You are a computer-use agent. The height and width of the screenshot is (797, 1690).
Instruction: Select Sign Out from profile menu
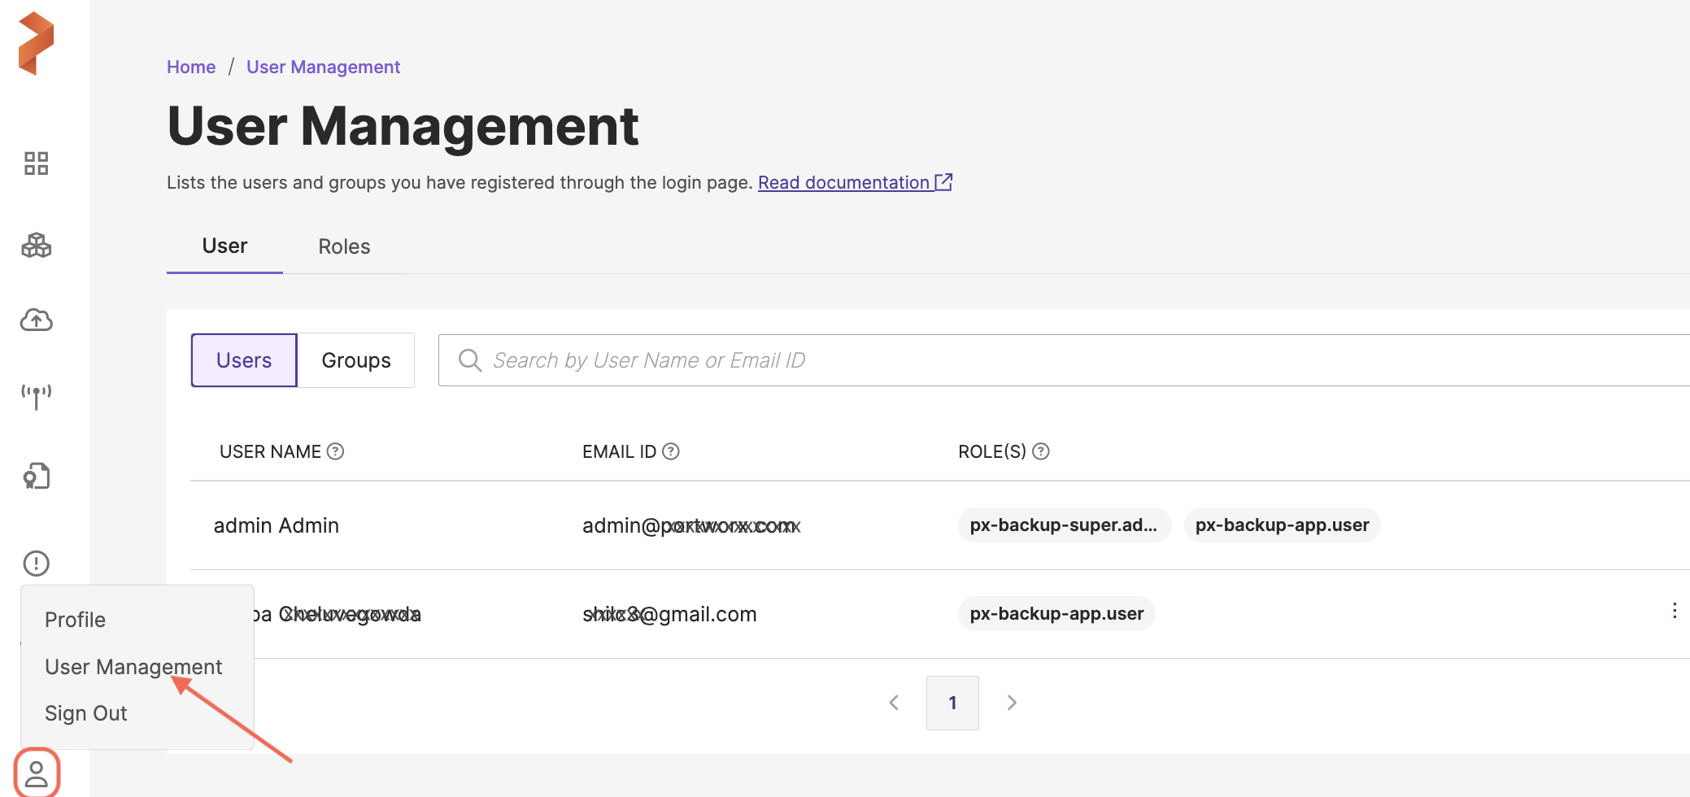[x=86, y=713]
